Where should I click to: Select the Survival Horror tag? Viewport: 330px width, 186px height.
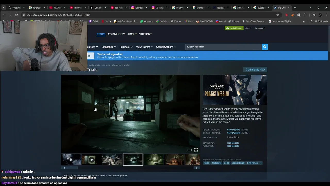tap(238, 163)
